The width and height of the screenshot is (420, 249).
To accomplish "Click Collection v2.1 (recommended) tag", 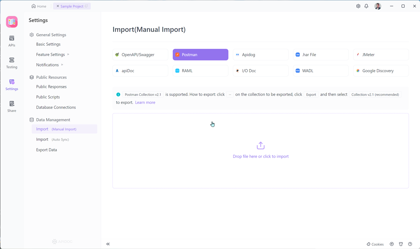I will (x=375, y=94).
